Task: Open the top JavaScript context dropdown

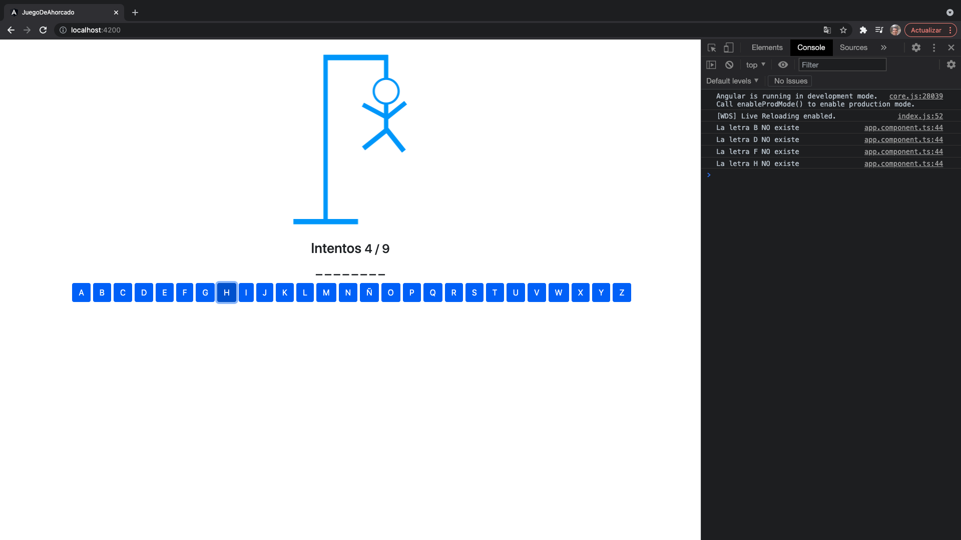Action: pyautogui.click(x=755, y=64)
